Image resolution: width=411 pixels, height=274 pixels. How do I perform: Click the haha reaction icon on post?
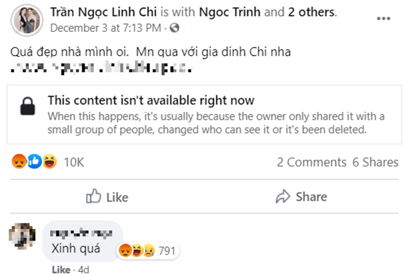(50, 162)
